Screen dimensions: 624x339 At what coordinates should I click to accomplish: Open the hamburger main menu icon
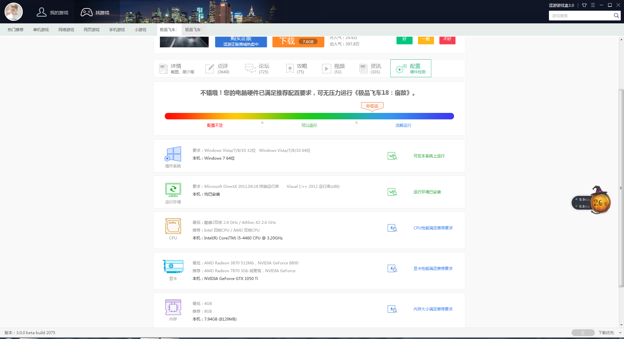coord(593,5)
